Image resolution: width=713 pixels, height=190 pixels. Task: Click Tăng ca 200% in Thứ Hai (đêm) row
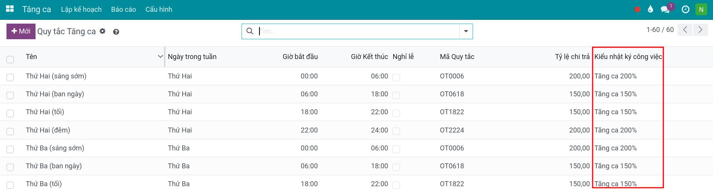tap(616, 130)
